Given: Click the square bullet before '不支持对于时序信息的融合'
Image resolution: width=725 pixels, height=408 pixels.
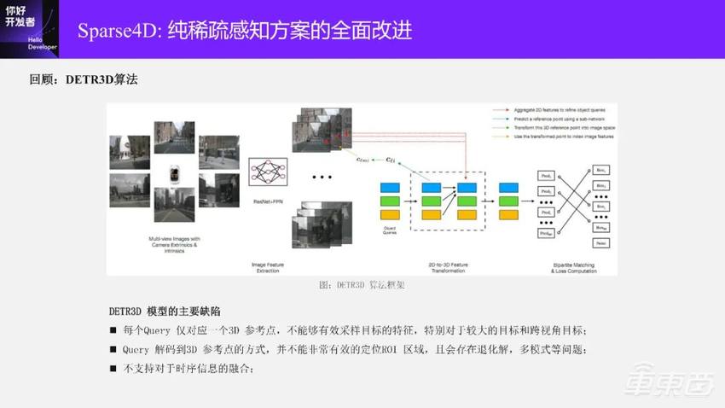Looking at the screenshot, I should tap(113, 369).
